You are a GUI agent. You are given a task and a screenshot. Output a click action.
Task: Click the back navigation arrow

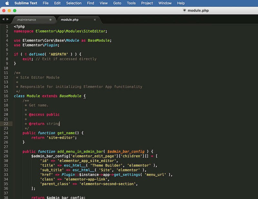(3, 19)
